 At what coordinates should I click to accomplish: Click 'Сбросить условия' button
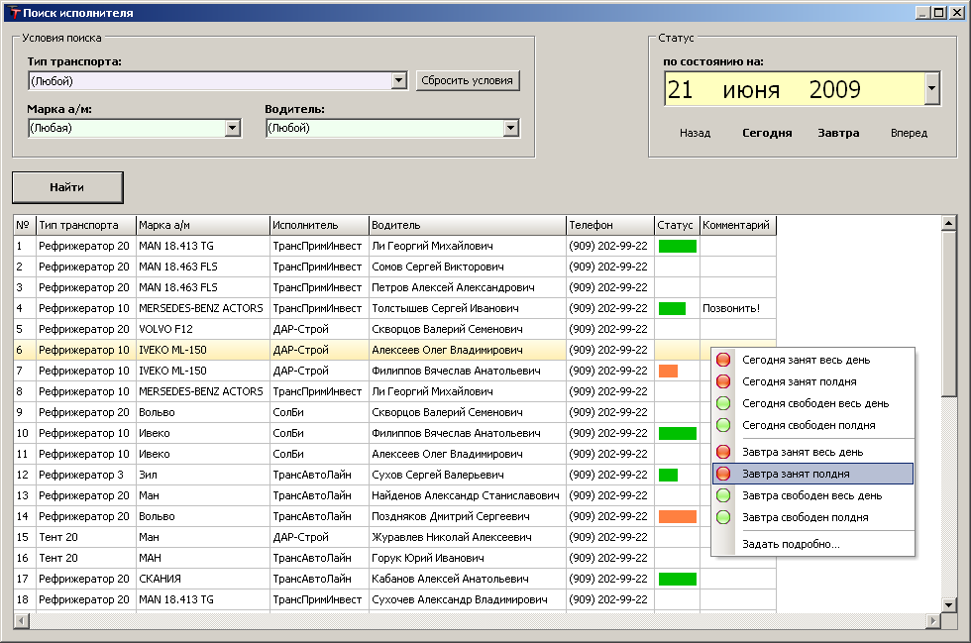click(x=468, y=80)
